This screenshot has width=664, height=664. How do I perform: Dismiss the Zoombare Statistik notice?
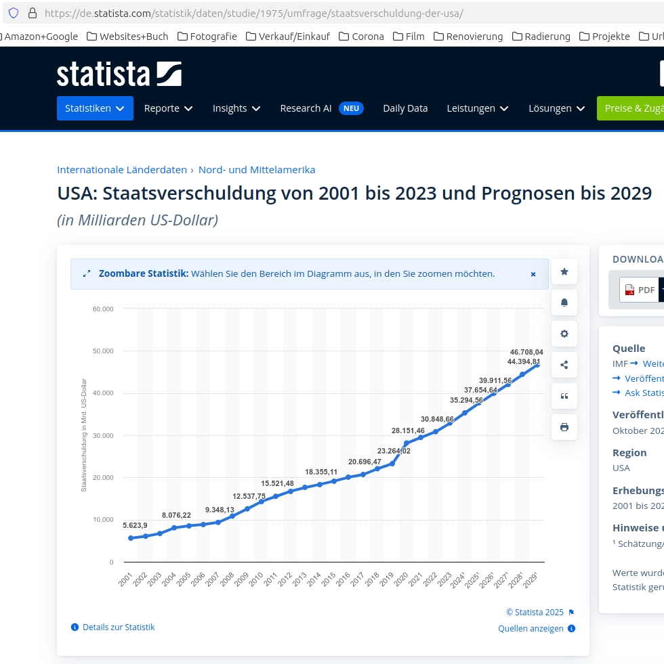coord(533,274)
